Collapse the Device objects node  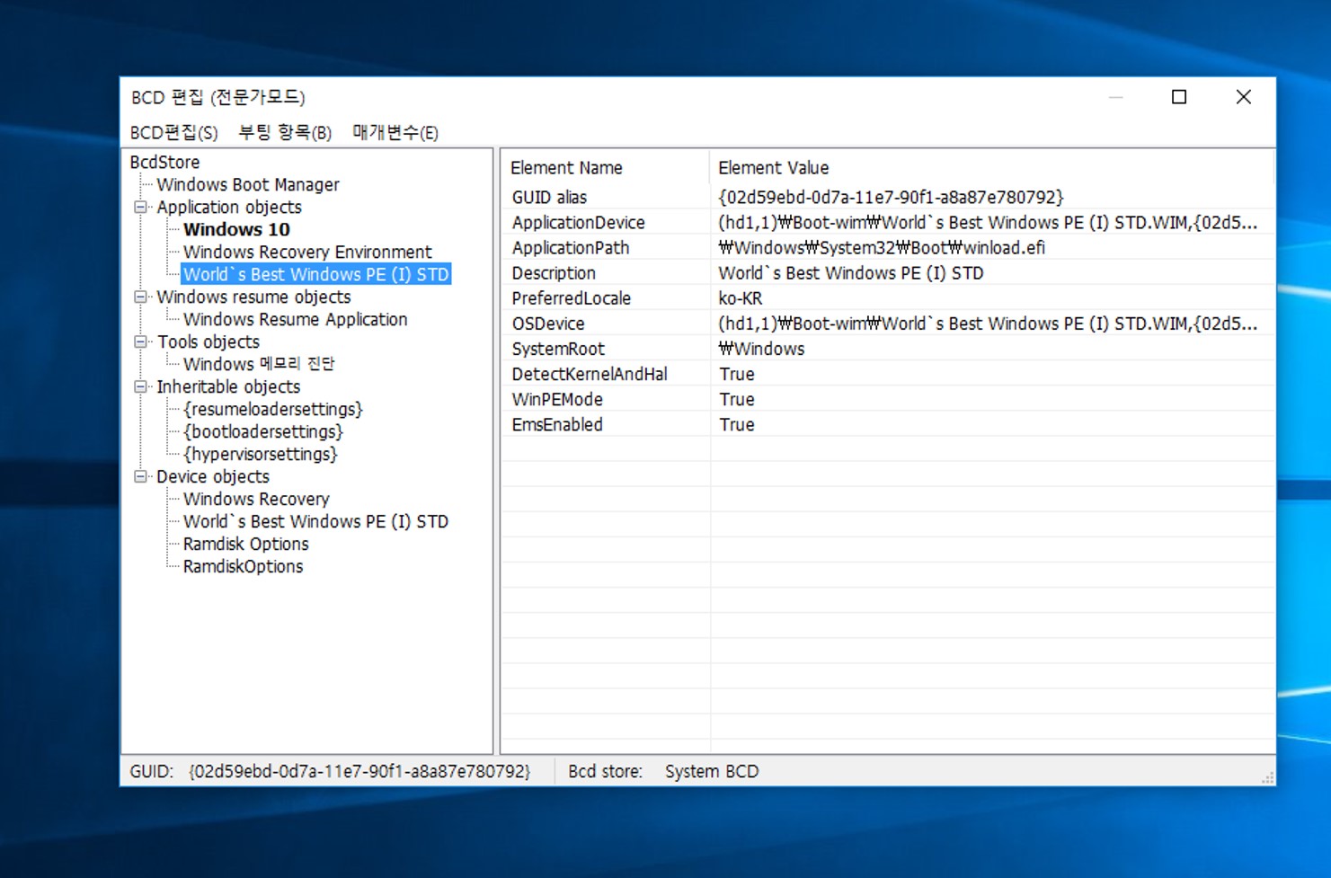coord(141,477)
